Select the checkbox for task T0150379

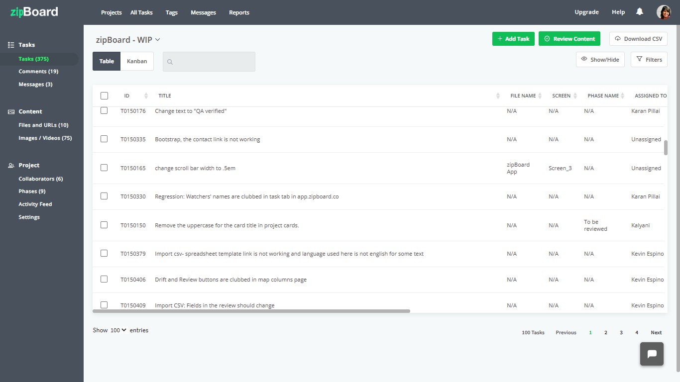104,253
